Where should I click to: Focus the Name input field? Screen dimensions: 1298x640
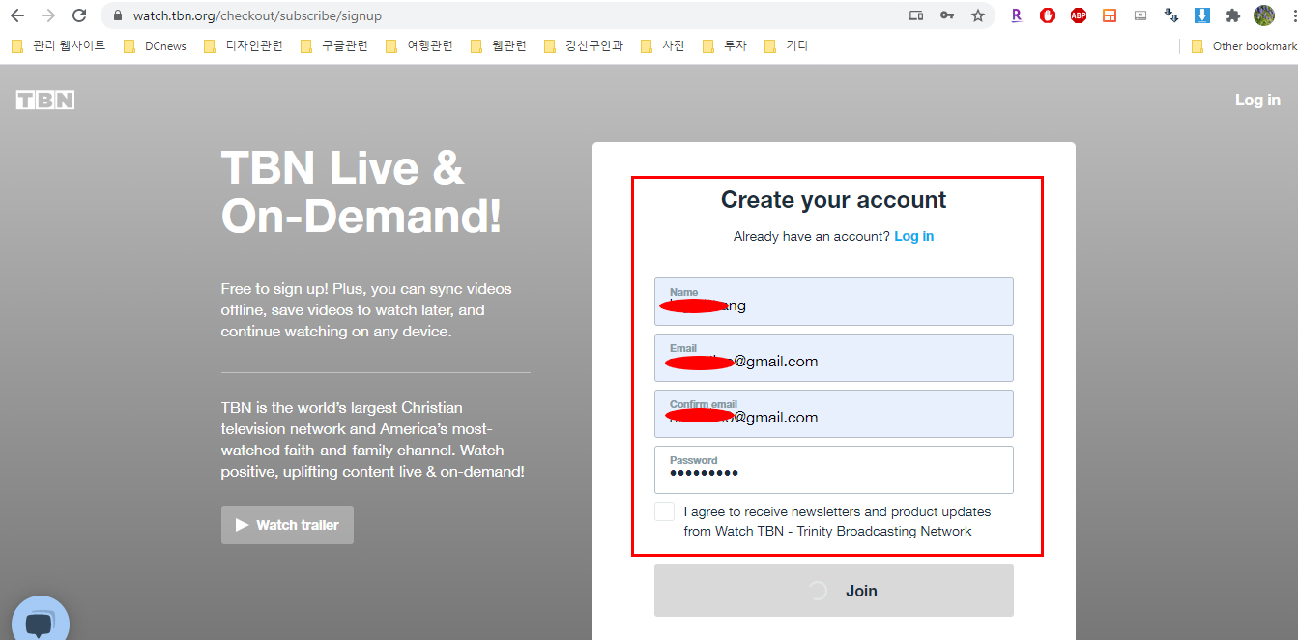click(834, 302)
